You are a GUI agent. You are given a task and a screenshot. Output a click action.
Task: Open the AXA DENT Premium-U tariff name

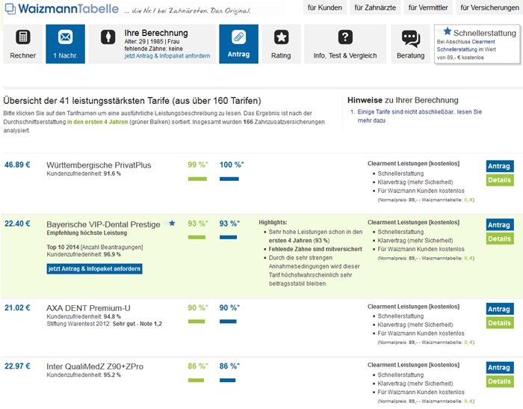tap(88, 308)
